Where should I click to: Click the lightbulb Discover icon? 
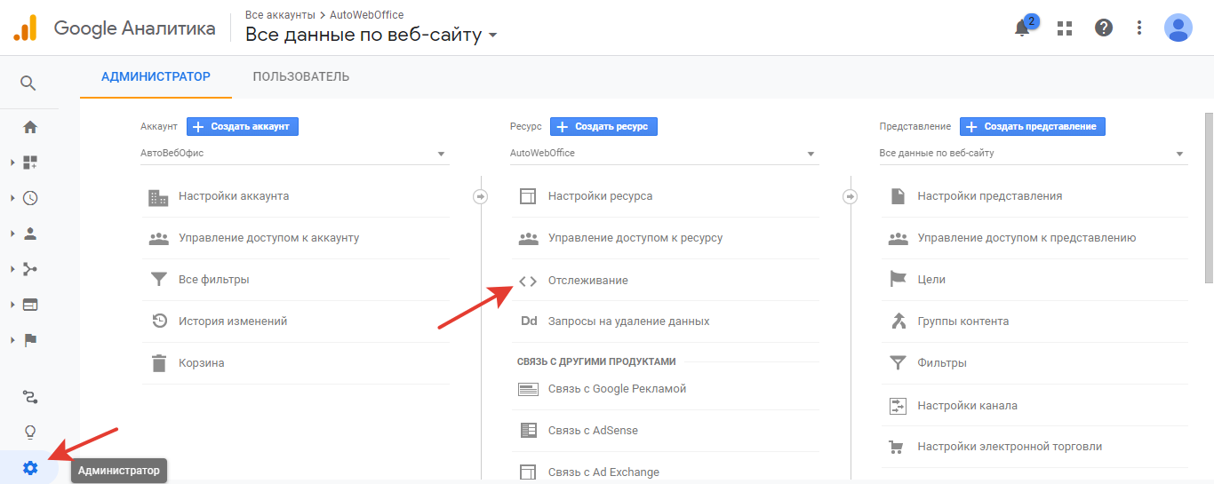30,432
